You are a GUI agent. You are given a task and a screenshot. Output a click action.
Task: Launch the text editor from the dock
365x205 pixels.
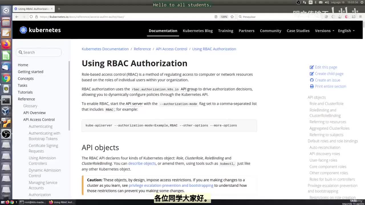click(x=6, y=33)
